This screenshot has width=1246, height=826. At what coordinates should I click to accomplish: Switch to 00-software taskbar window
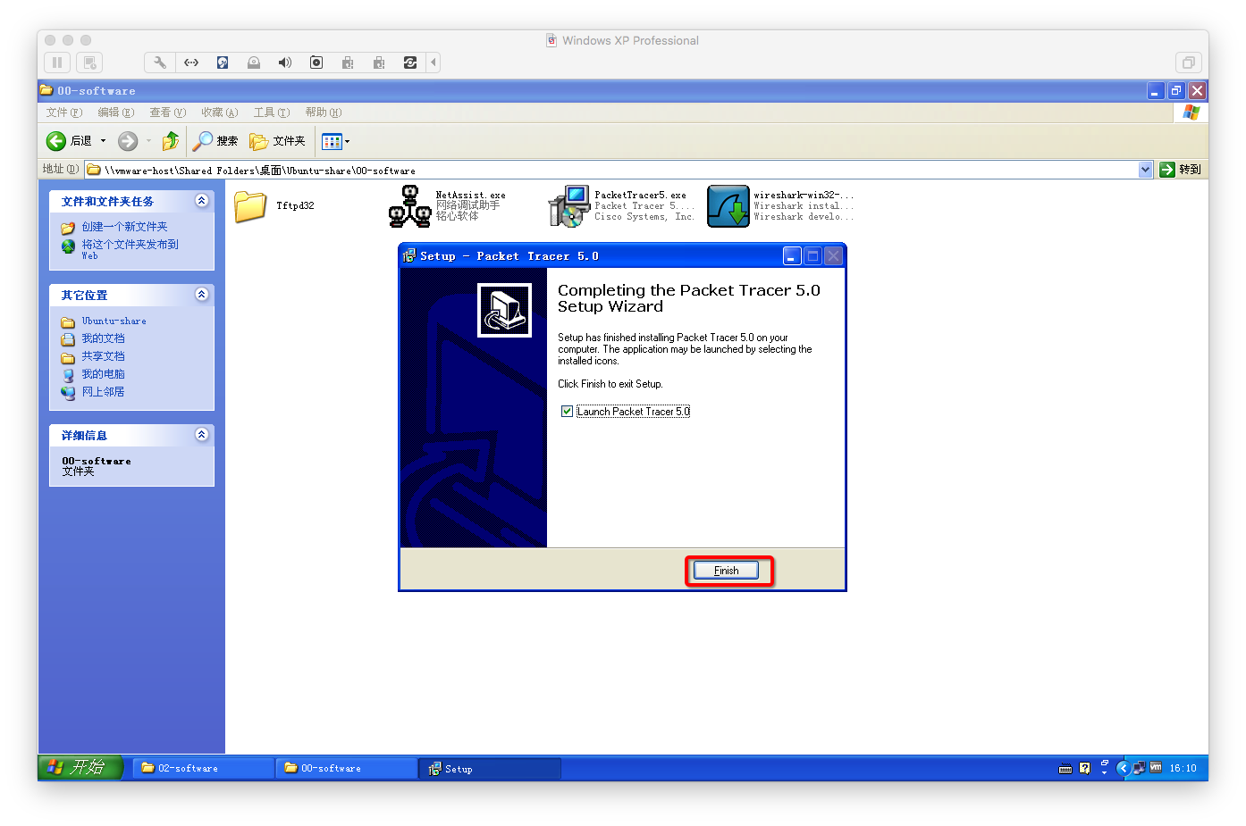click(346, 768)
